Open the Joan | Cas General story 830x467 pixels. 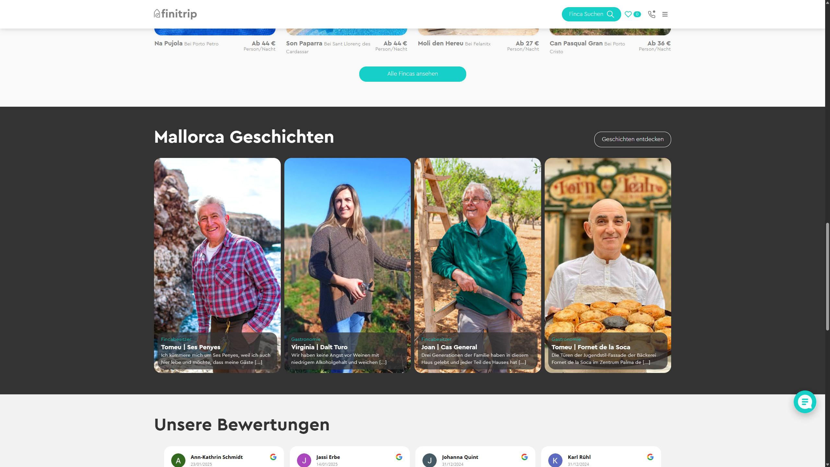click(x=478, y=265)
